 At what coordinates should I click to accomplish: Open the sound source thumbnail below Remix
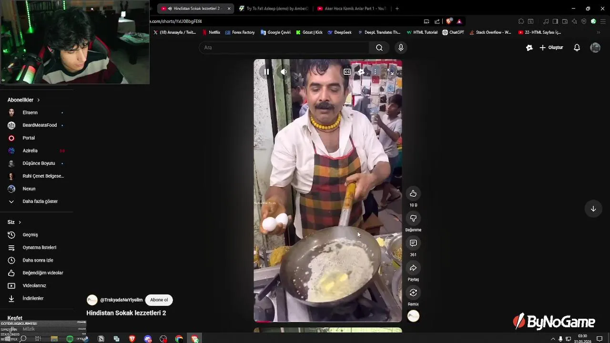413,316
